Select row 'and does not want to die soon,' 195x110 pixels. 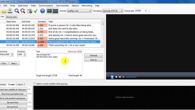click(50, 28)
